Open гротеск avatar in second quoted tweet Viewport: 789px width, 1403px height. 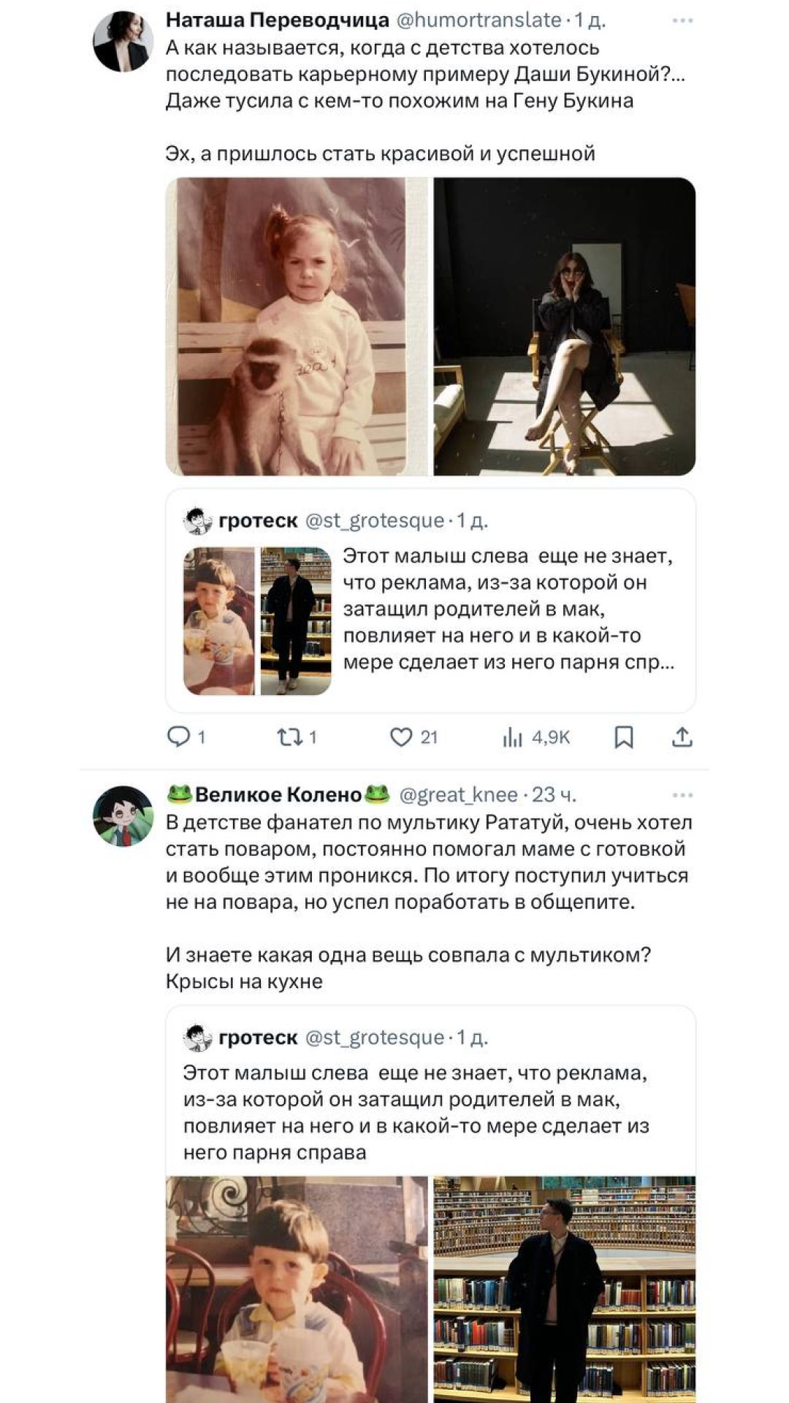click(x=197, y=1038)
